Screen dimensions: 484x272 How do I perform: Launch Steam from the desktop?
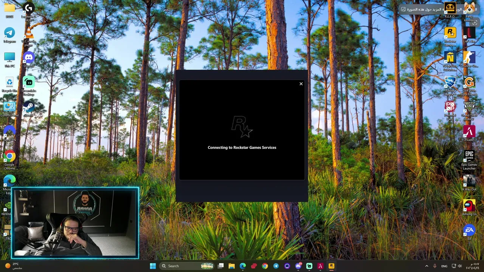(x=28, y=110)
